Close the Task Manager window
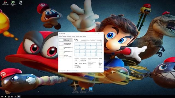 [102, 33]
